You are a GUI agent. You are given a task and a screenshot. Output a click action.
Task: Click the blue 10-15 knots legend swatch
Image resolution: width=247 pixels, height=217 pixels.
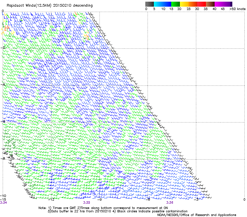pos(167,4)
